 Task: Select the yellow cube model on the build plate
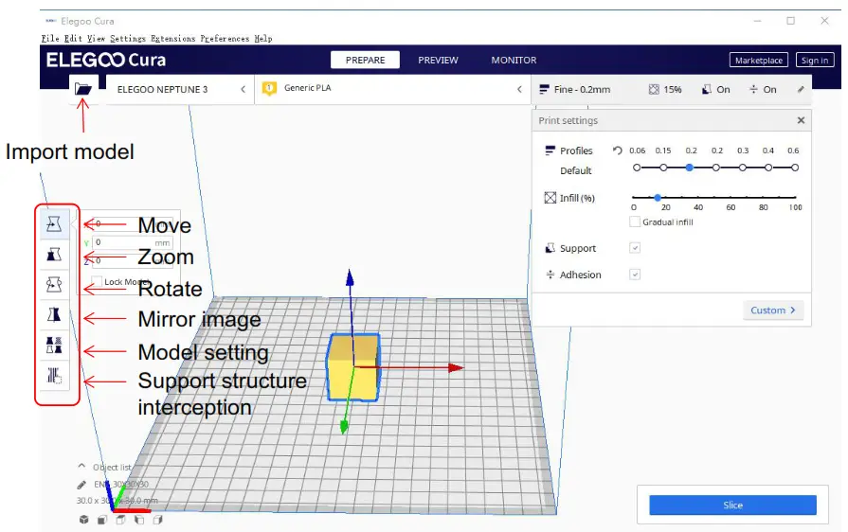353,367
